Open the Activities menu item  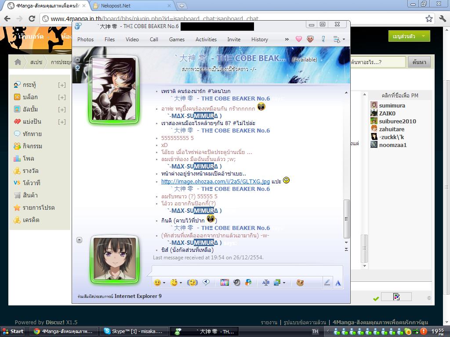(x=206, y=39)
